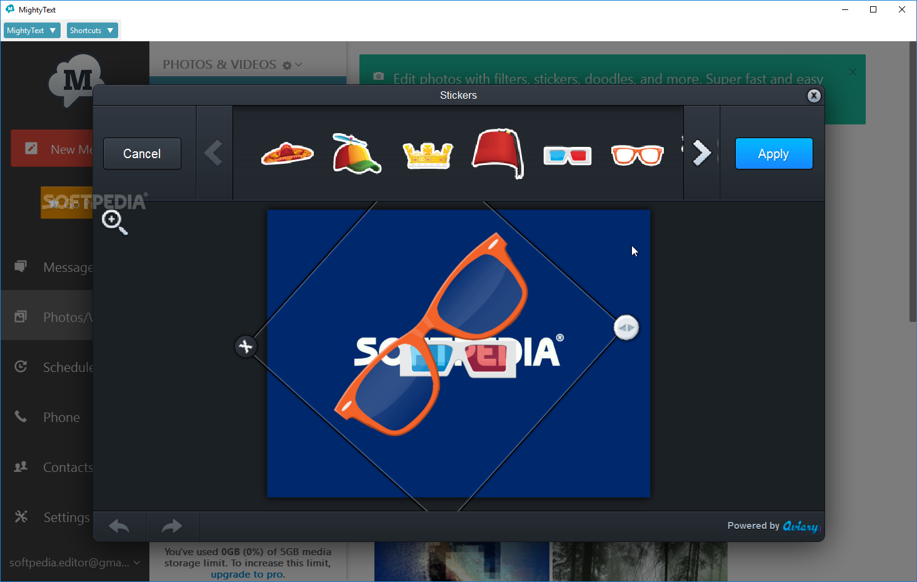Select the orange glasses sticker

pyautogui.click(x=637, y=154)
